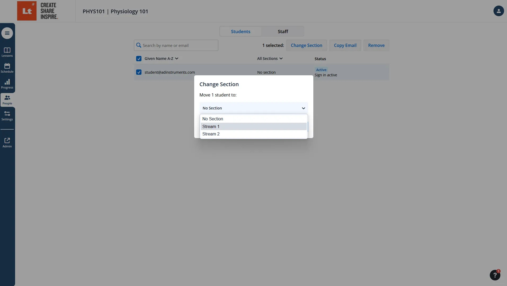The height and width of the screenshot is (286, 507).
Task: Collapse the No Section combo box
Action: point(253,108)
